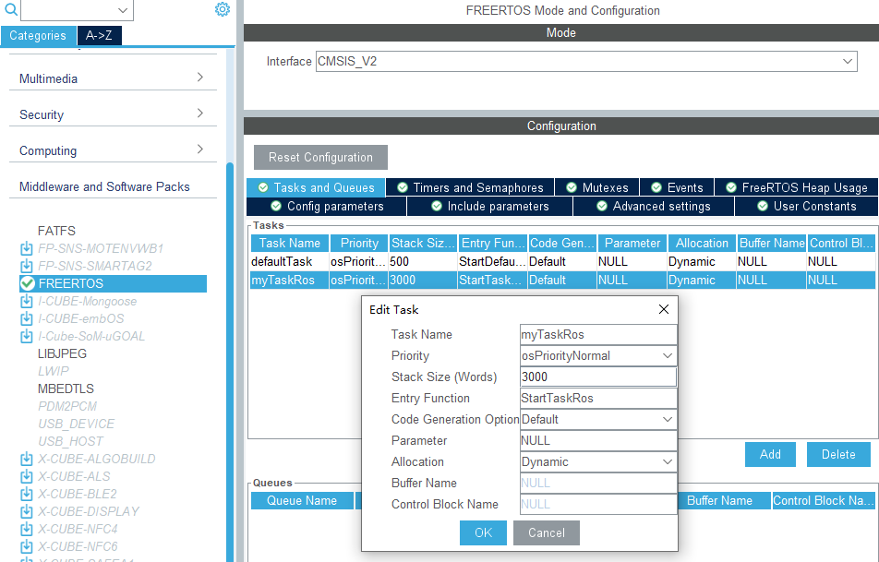Click the Allocation column header
The width and height of the screenshot is (879, 562).
702,244
